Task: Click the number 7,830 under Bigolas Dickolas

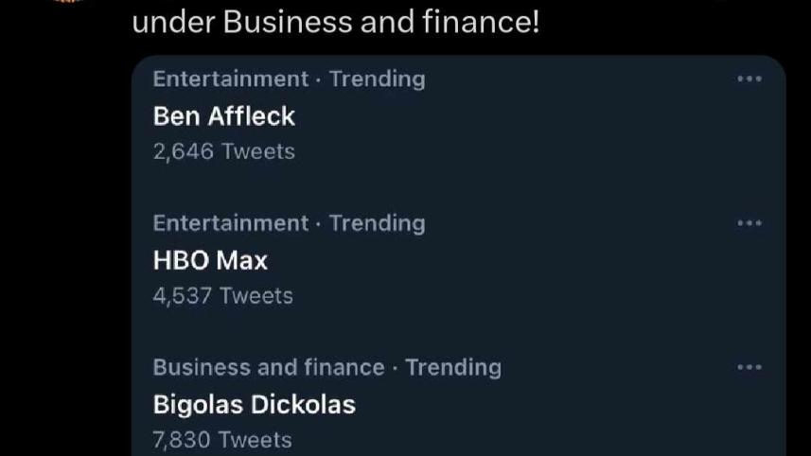Action: 183,439
